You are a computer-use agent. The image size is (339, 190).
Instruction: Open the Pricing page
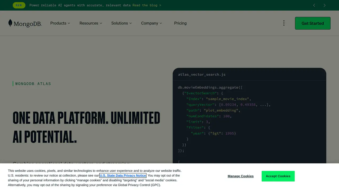pyautogui.click(x=180, y=23)
